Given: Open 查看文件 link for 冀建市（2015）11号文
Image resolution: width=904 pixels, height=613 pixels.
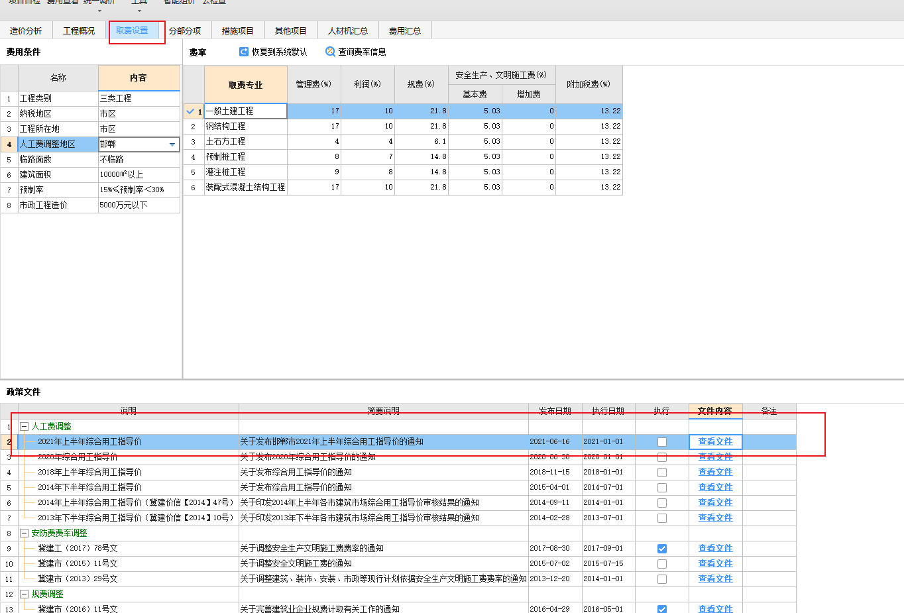Looking at the screenshot, I should click(x=715, y=563).
